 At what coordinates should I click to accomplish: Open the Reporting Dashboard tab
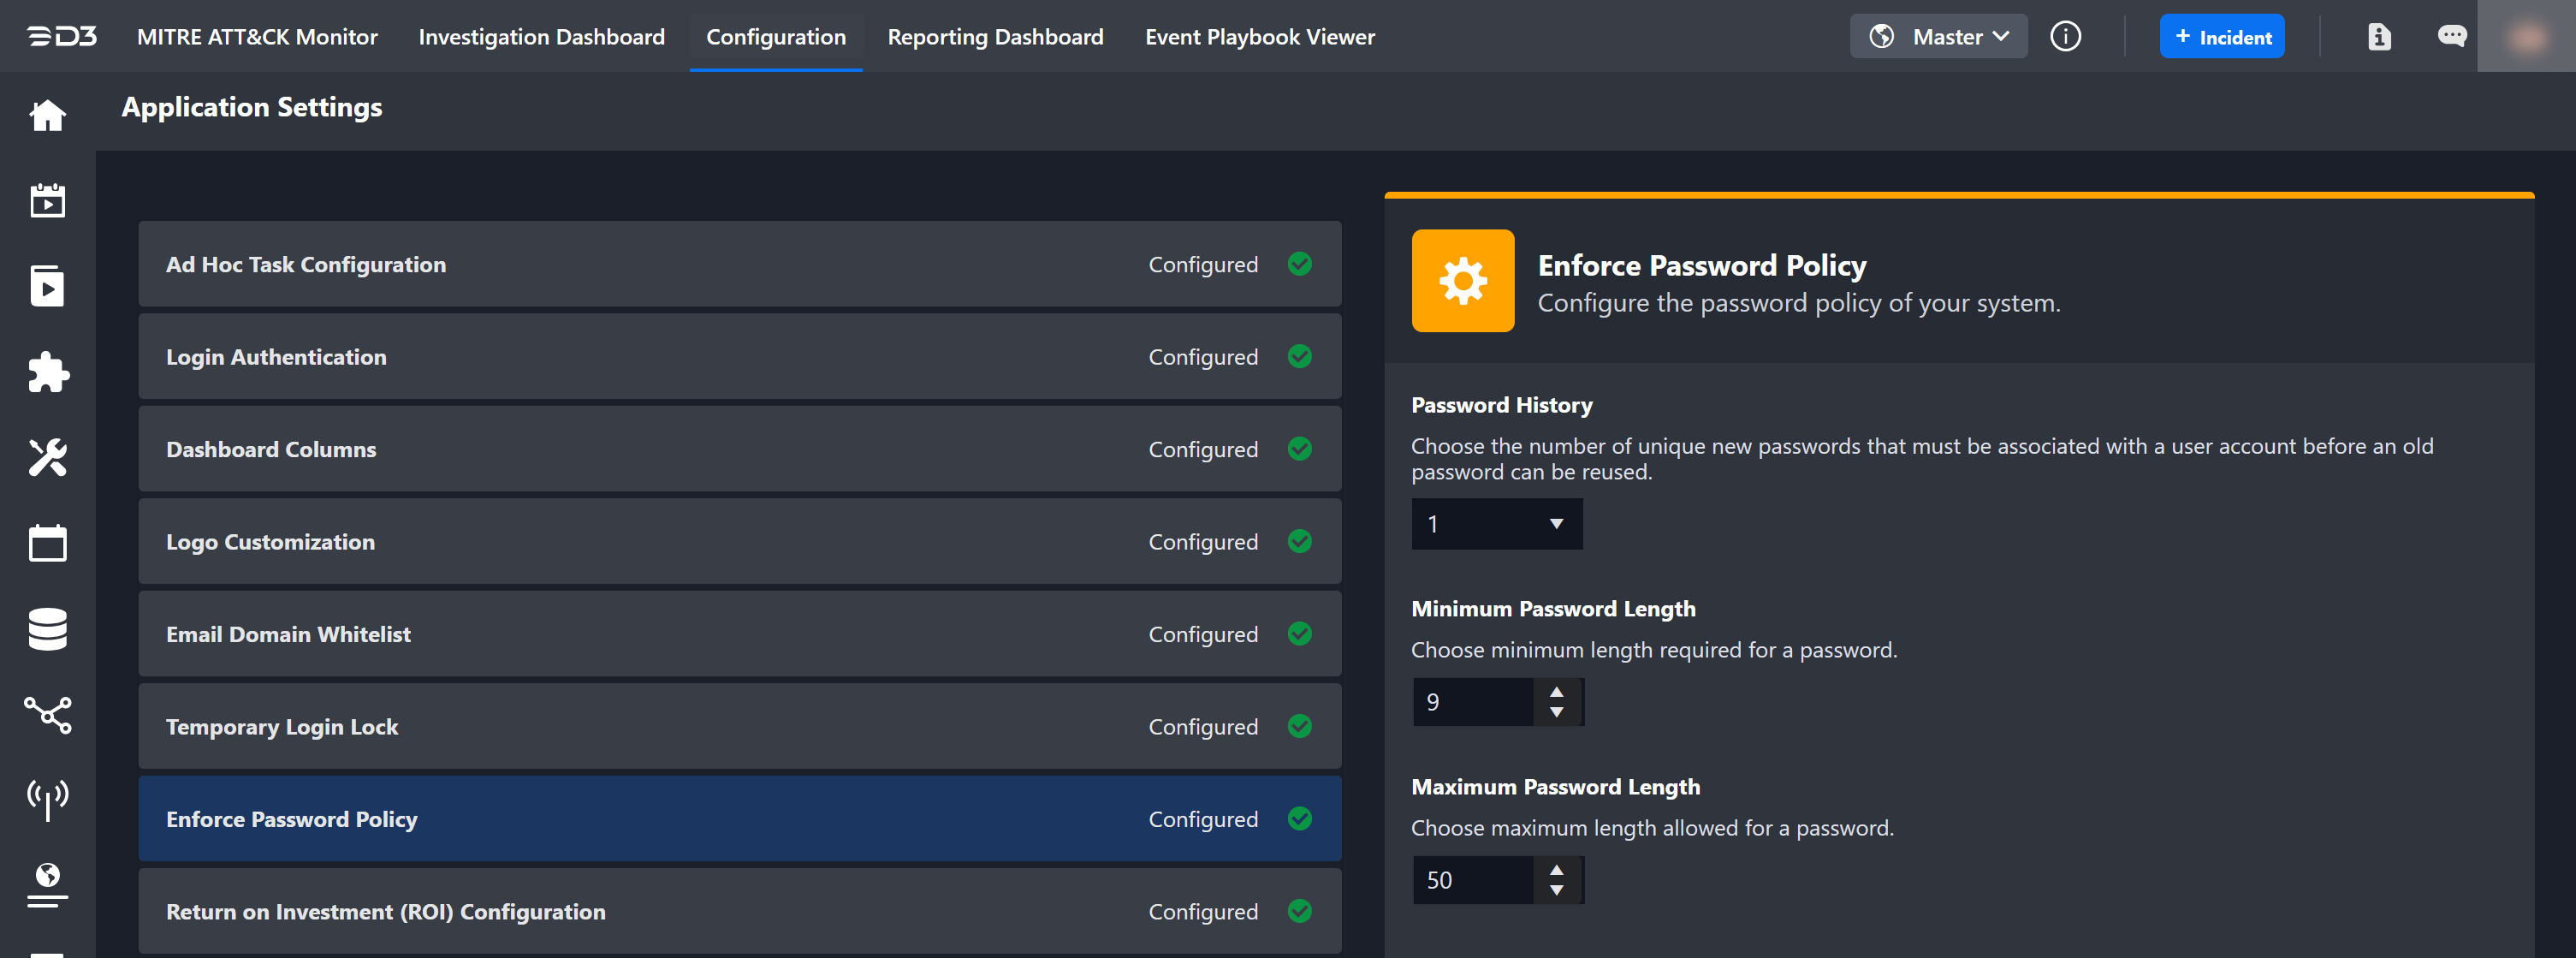(x=995, y=37)
